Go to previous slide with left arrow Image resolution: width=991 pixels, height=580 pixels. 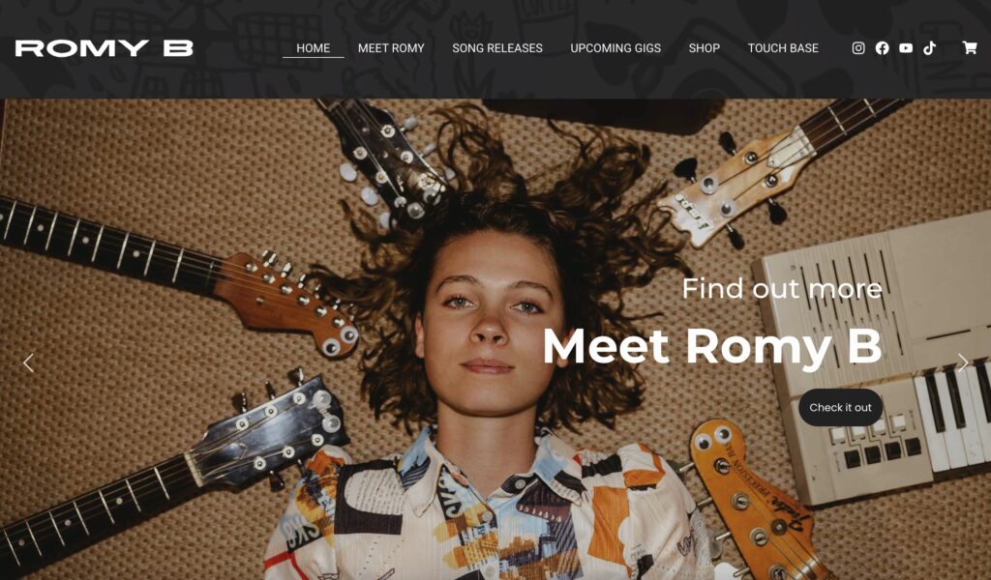click(x=28, y=362)
